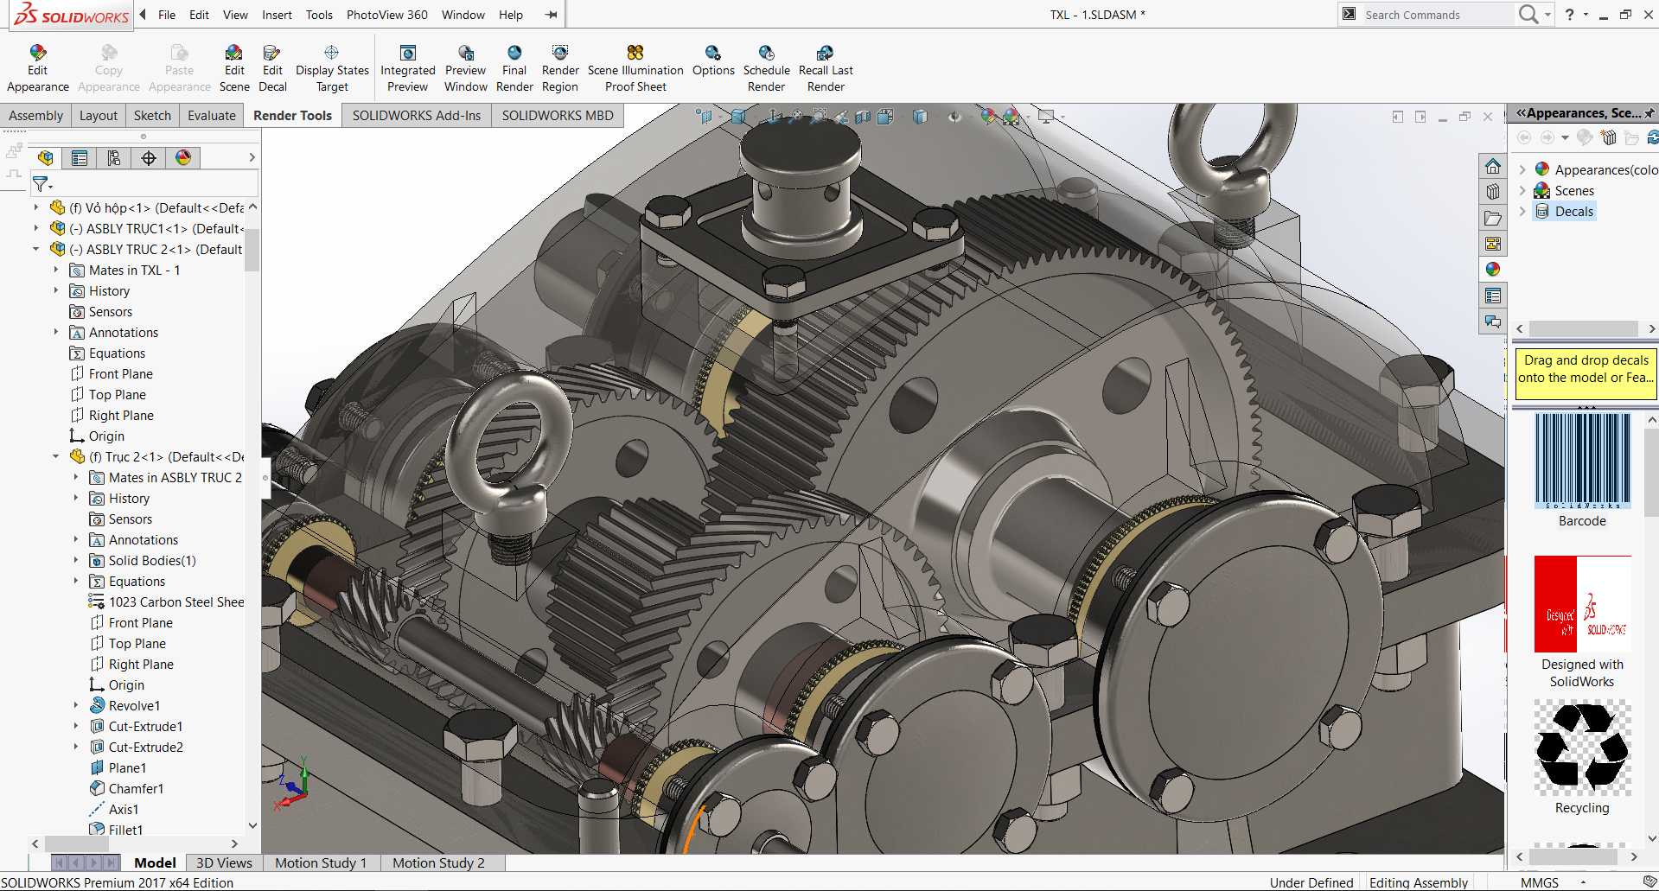Viewport: 1659px width, 891px height.
Task: Click the Render Region icon
Action: coord(560,54)
